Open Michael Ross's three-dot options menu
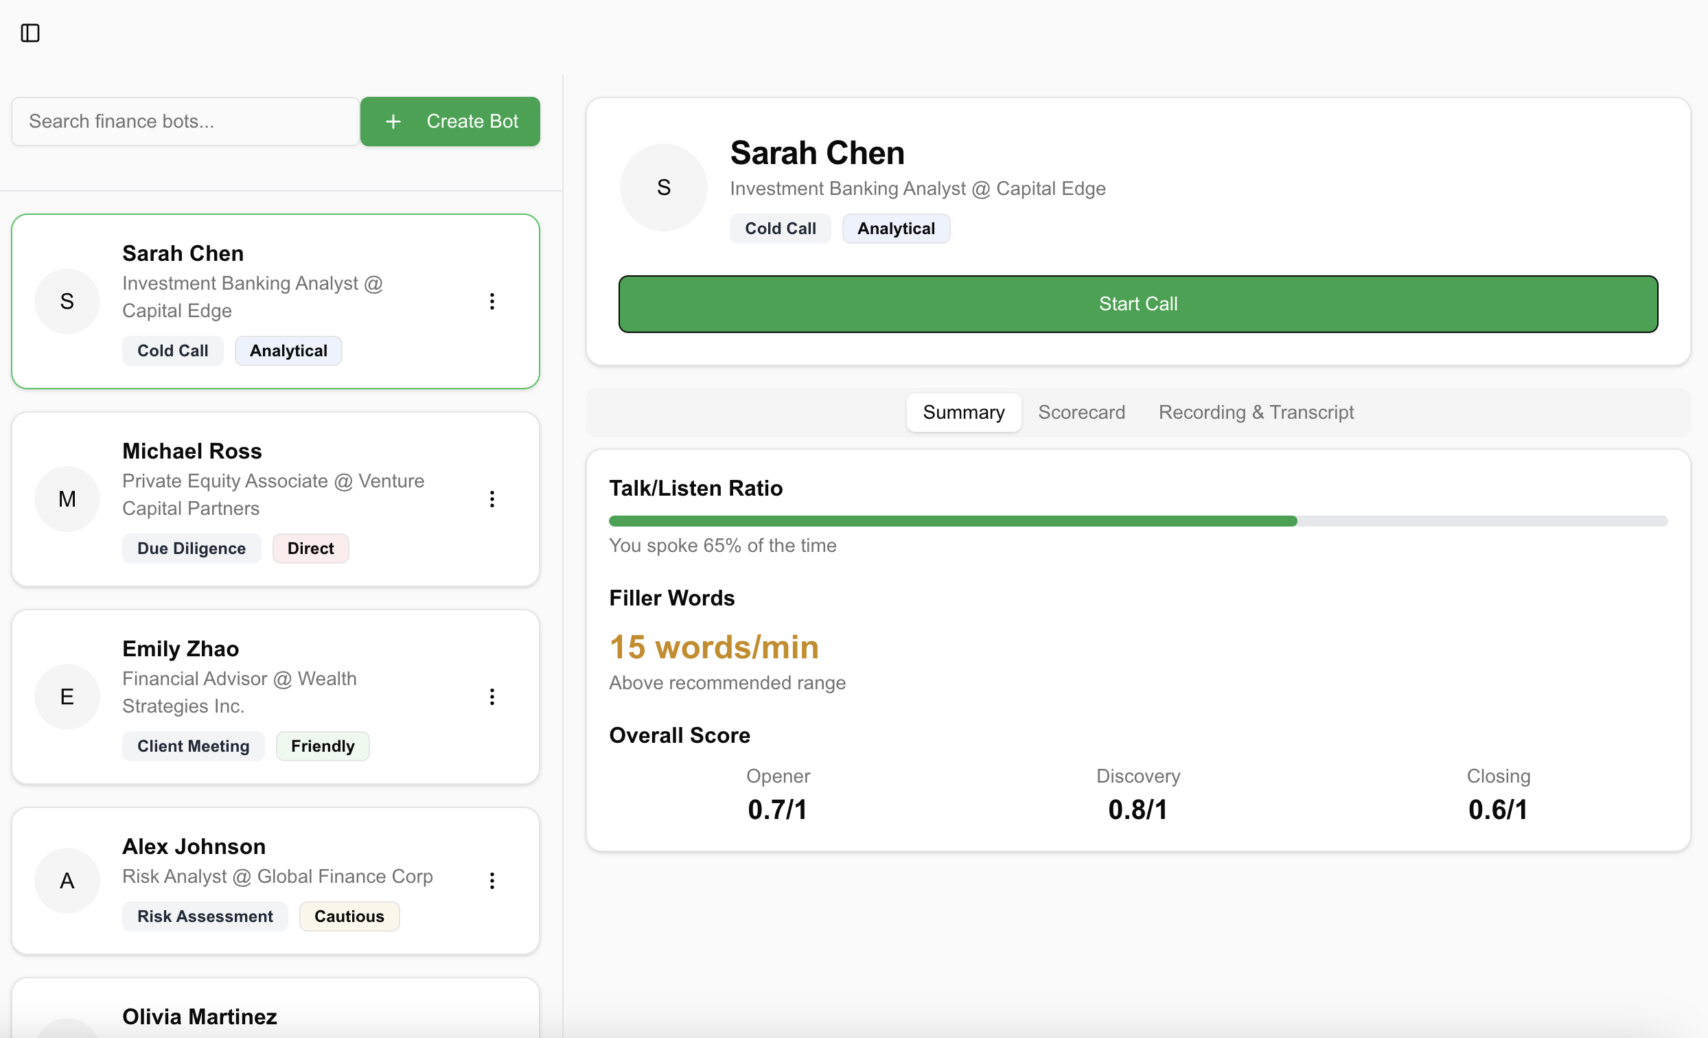 [x=492, y=499]
